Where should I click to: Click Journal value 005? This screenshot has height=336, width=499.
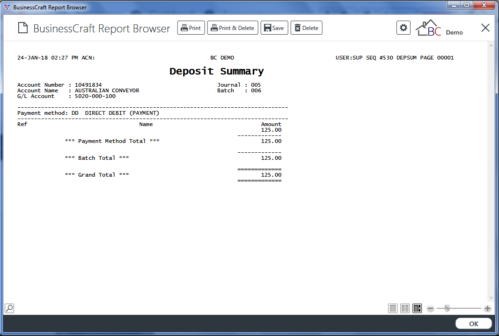coord(256,85)
